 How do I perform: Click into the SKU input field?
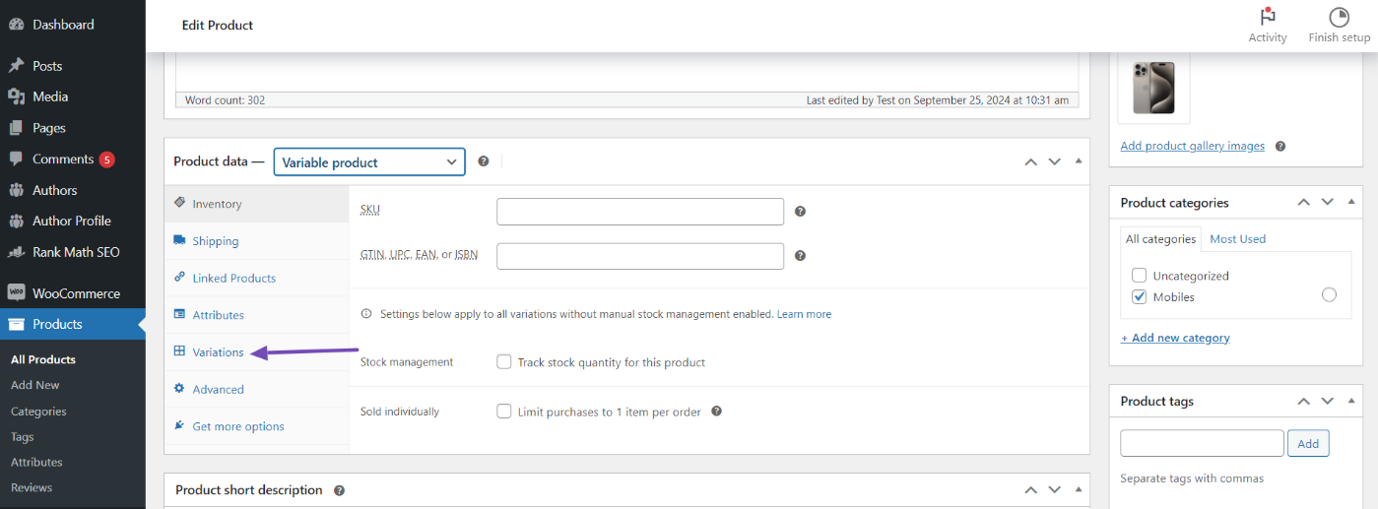[640, 212]
